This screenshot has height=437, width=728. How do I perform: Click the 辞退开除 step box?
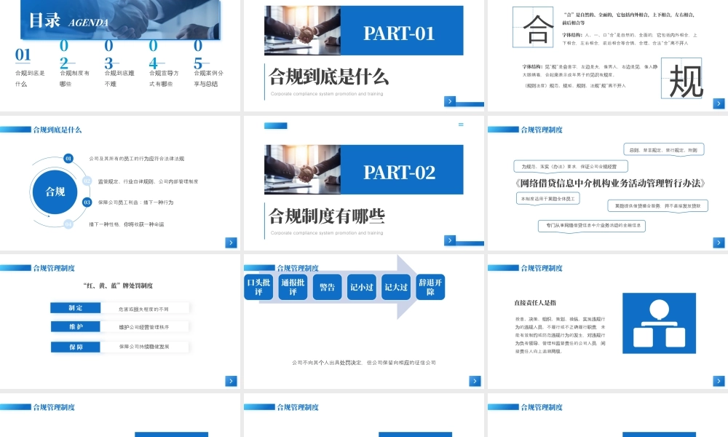pos(430,287)
